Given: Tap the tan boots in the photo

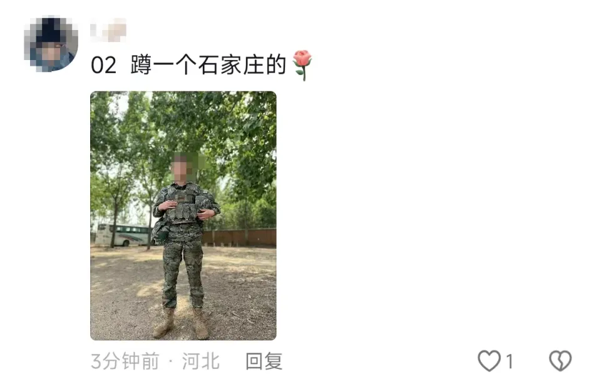Looking at the screenshot, I should (x=181, y=323).
